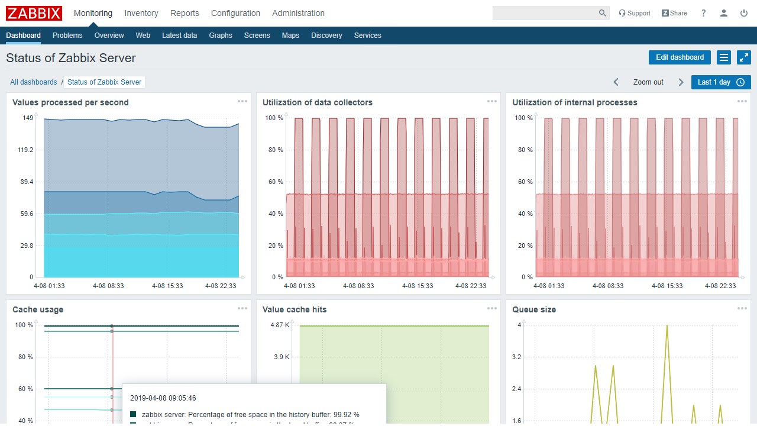This screenshot has height=426, width=757.
Task: Click the logout power icon
Action: (744, 13)
